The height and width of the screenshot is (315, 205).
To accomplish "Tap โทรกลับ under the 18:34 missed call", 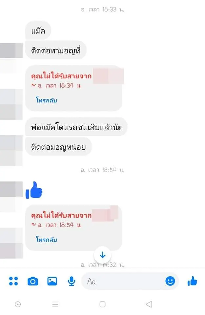I will pos(46,100).
